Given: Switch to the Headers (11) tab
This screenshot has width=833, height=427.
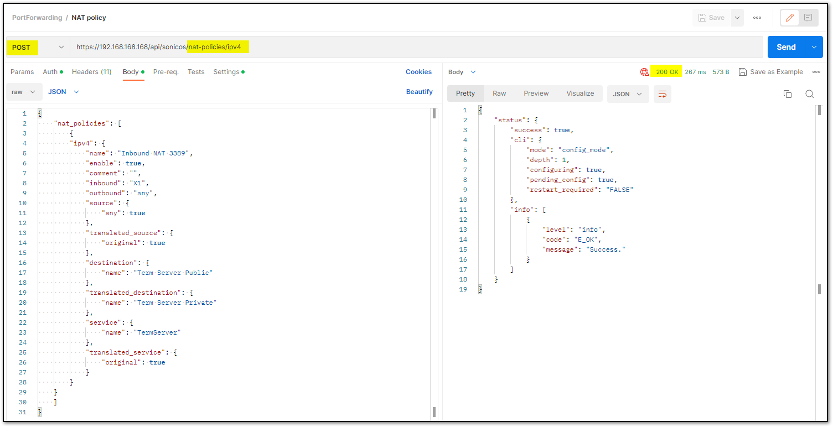Looking at the screenshot, I should point(91,72).
